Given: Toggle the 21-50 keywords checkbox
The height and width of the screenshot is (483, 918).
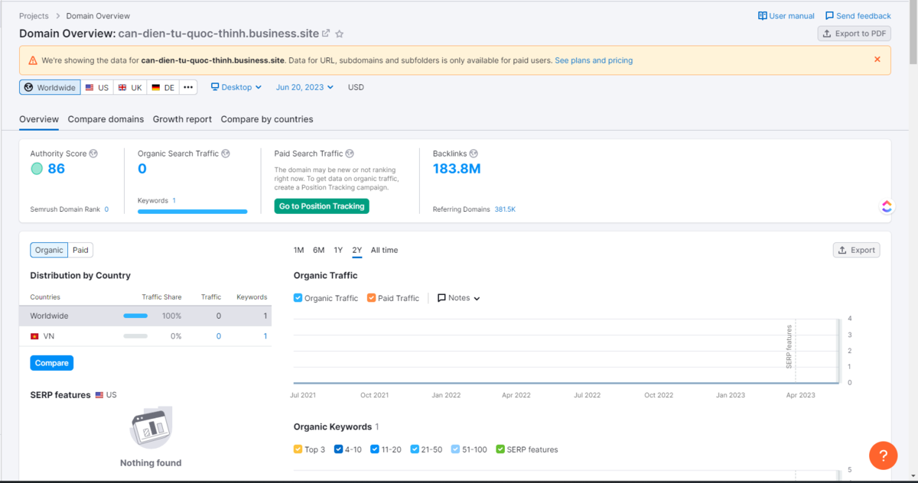Looking at the screenshot, I should coord(415,449).
